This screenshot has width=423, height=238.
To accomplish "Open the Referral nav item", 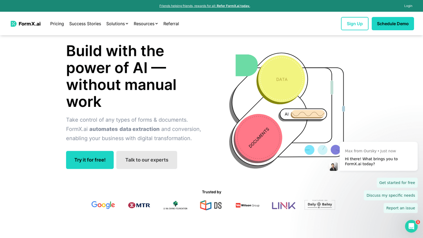I will coord(171,24).
